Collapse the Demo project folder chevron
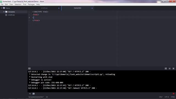Viewport: 176px width, 99px height. 1,8
